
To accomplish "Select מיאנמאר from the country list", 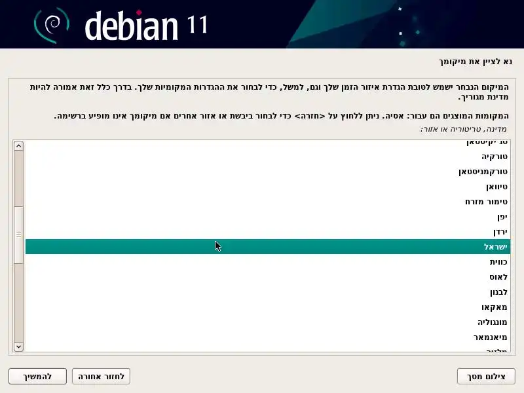I will [268, 337].
